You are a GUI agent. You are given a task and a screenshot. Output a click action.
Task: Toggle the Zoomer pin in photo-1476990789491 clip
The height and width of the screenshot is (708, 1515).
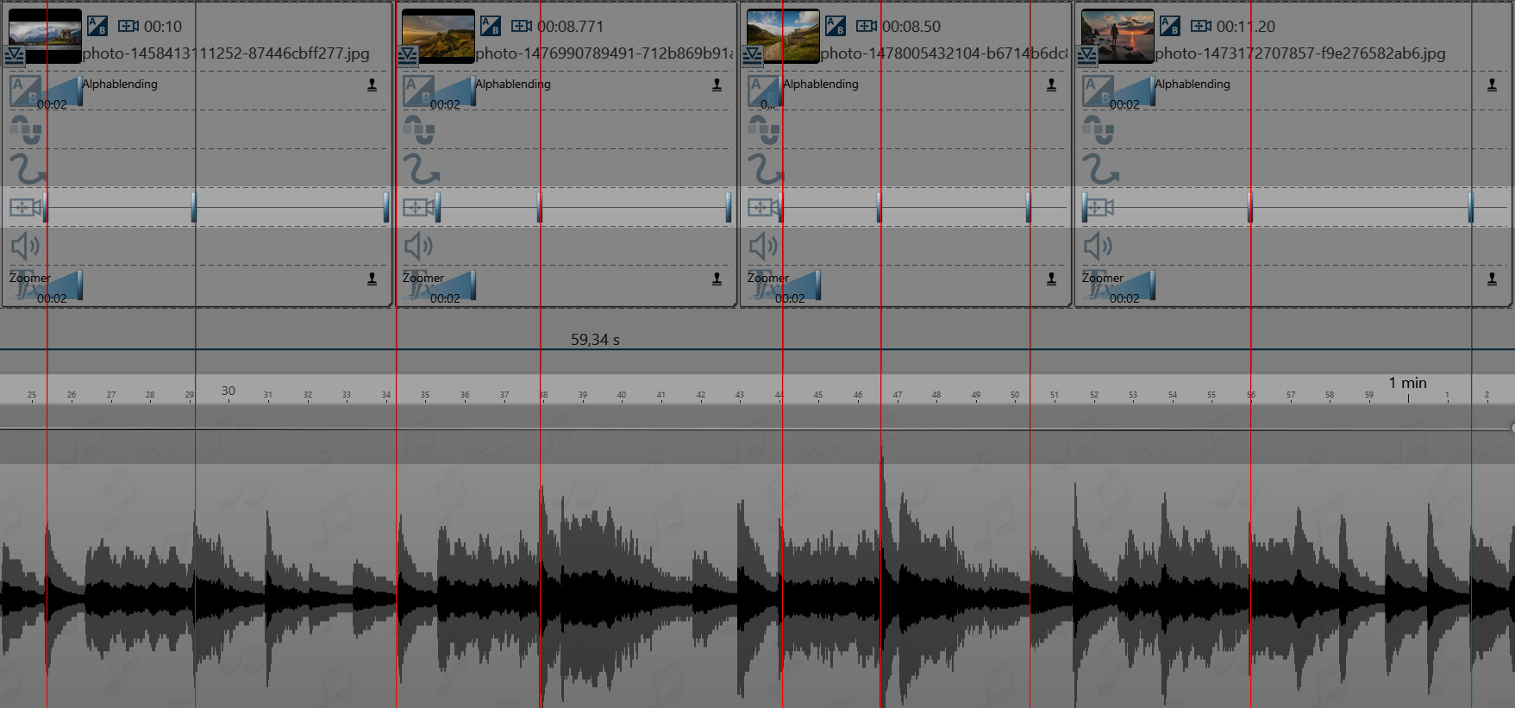[x=717, y=279]
